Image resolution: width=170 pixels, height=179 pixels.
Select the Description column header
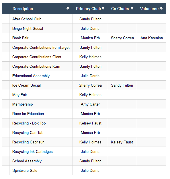23,9
